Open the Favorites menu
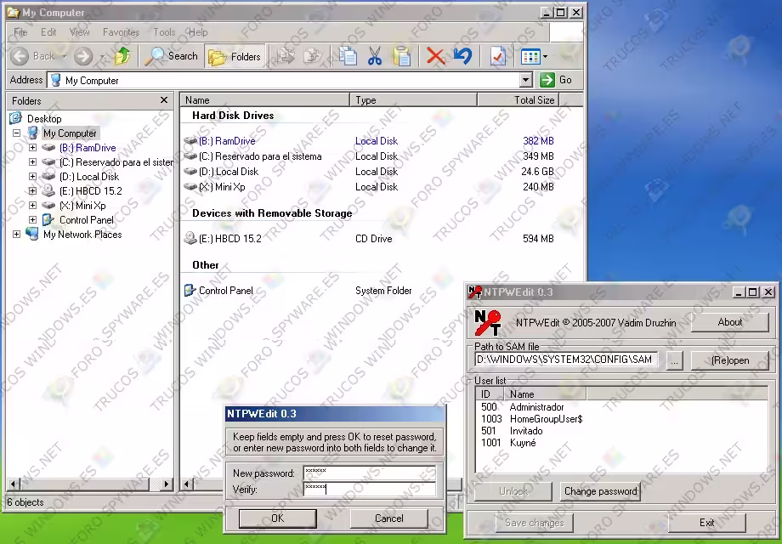This screenshot has height=544, width=782. click(121, 31)
